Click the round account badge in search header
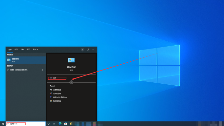The image size is (224, 126). click(82, 50)
